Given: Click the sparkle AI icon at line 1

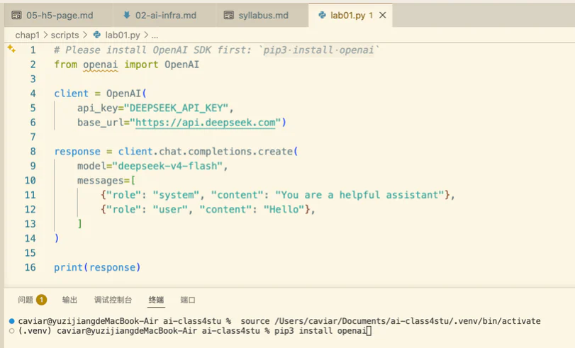Looking at the screenshot, I should coord(11,49).
